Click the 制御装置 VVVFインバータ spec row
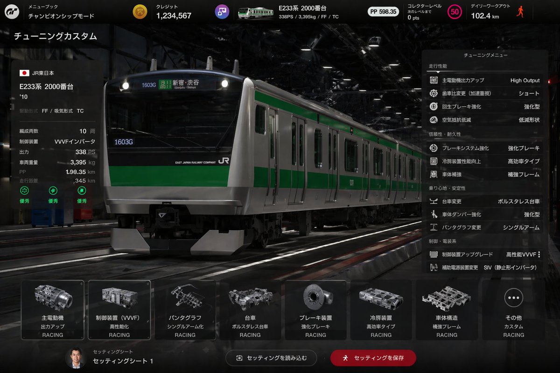Image resolution: width=560 pixels, height=373 pixels. click(x=57, y=141)
